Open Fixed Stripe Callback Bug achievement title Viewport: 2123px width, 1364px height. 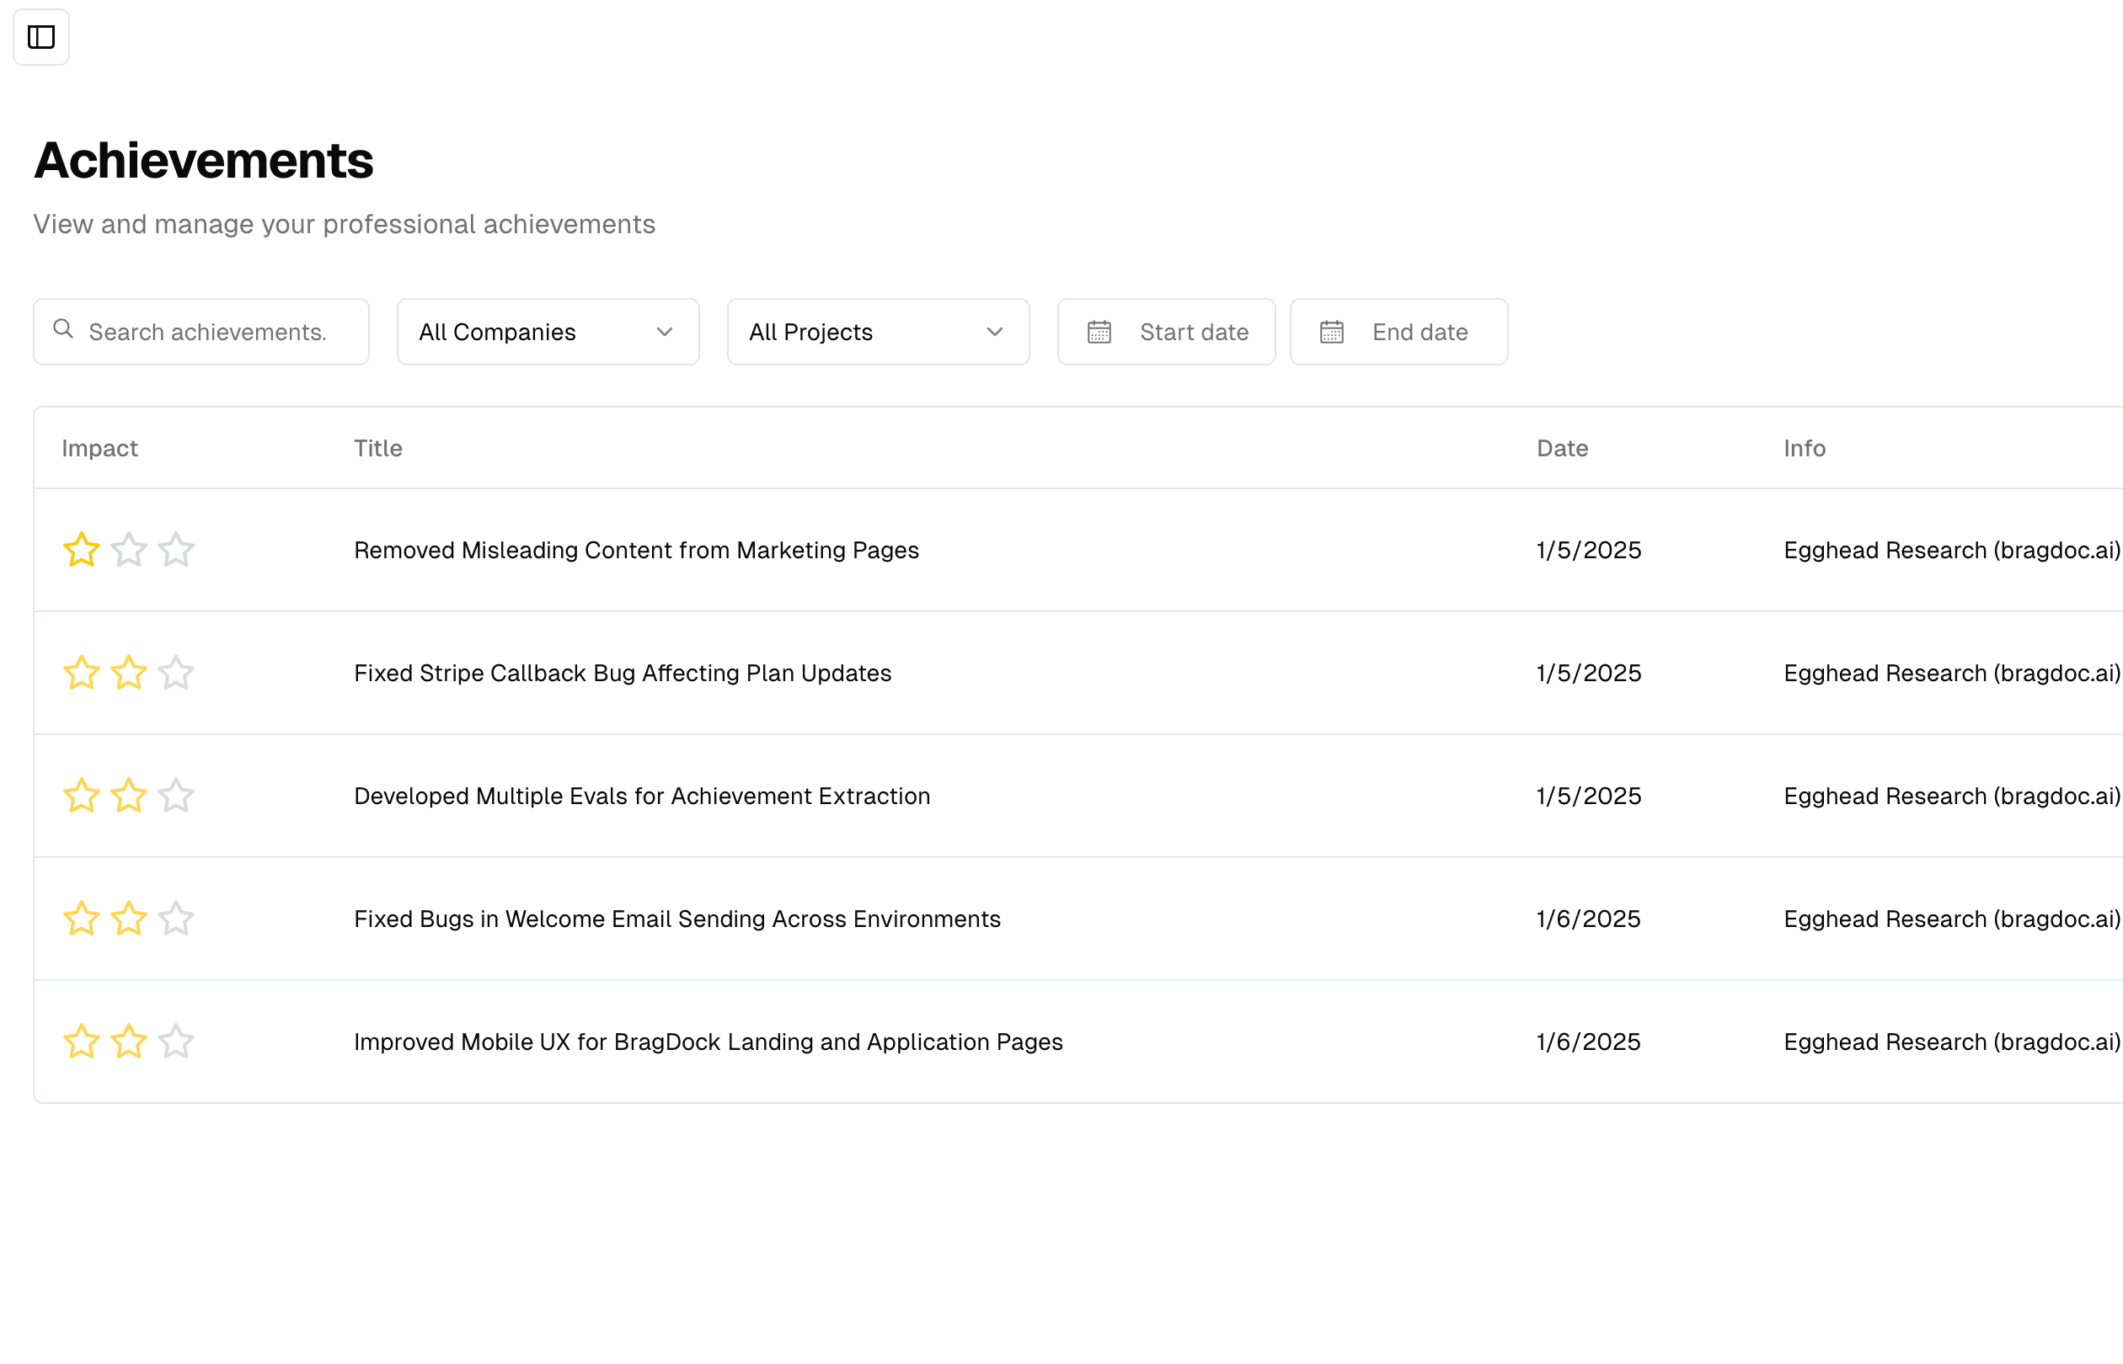tap(622, 673)
